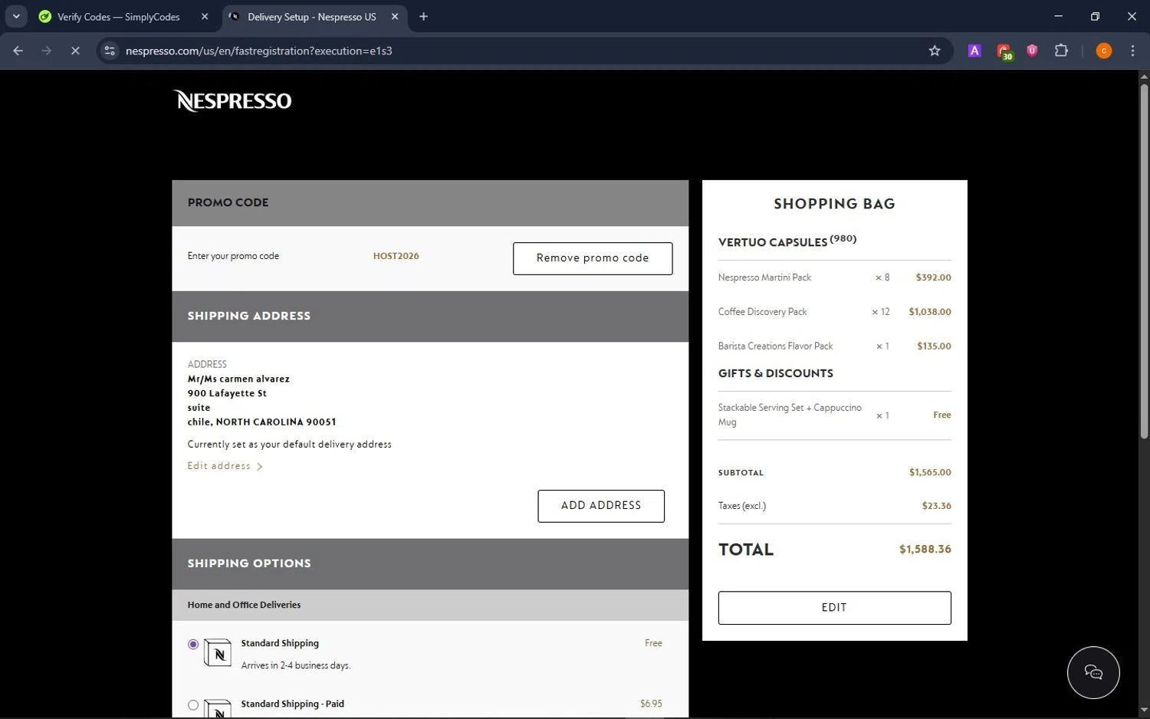Open the browser extensions puzzle icon

pos(1061,51)
